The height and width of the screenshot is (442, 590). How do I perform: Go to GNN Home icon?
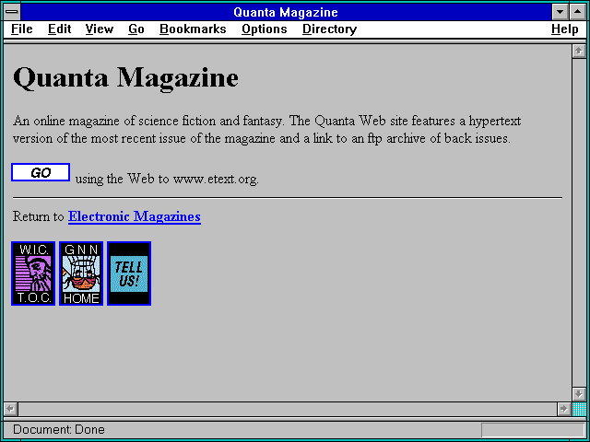pos(81,273)
